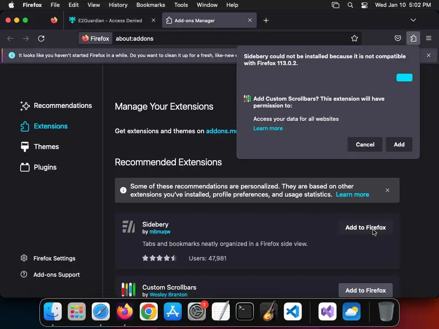Click the Sidebery star rating
The width and height of the screenshot is (439, 329).
pyautogui.click(x=159, y=258)
